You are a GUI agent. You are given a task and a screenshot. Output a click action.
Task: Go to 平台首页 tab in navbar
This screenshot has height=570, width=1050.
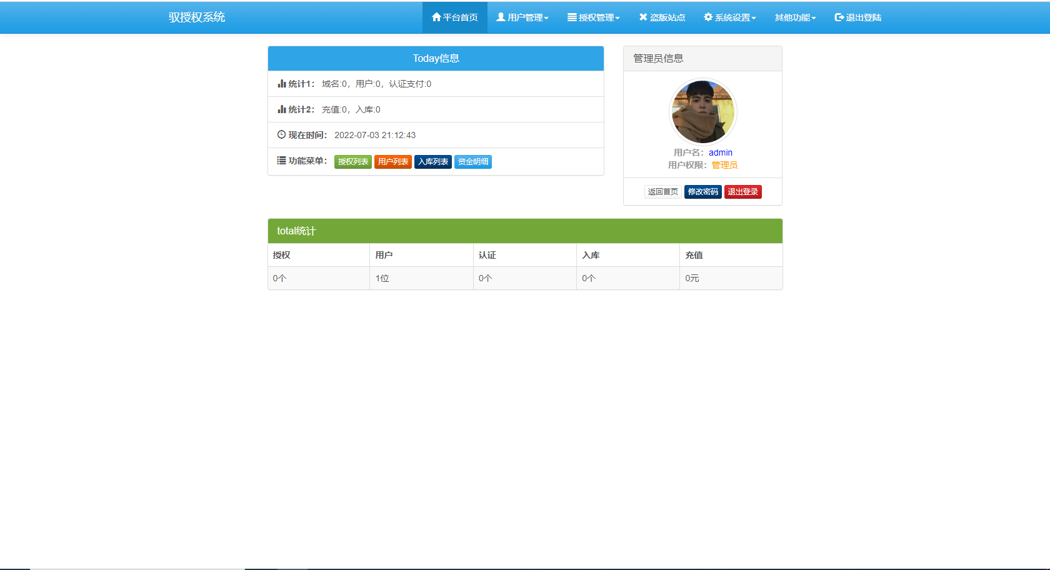pyautogui.click(x=455, y=17)
